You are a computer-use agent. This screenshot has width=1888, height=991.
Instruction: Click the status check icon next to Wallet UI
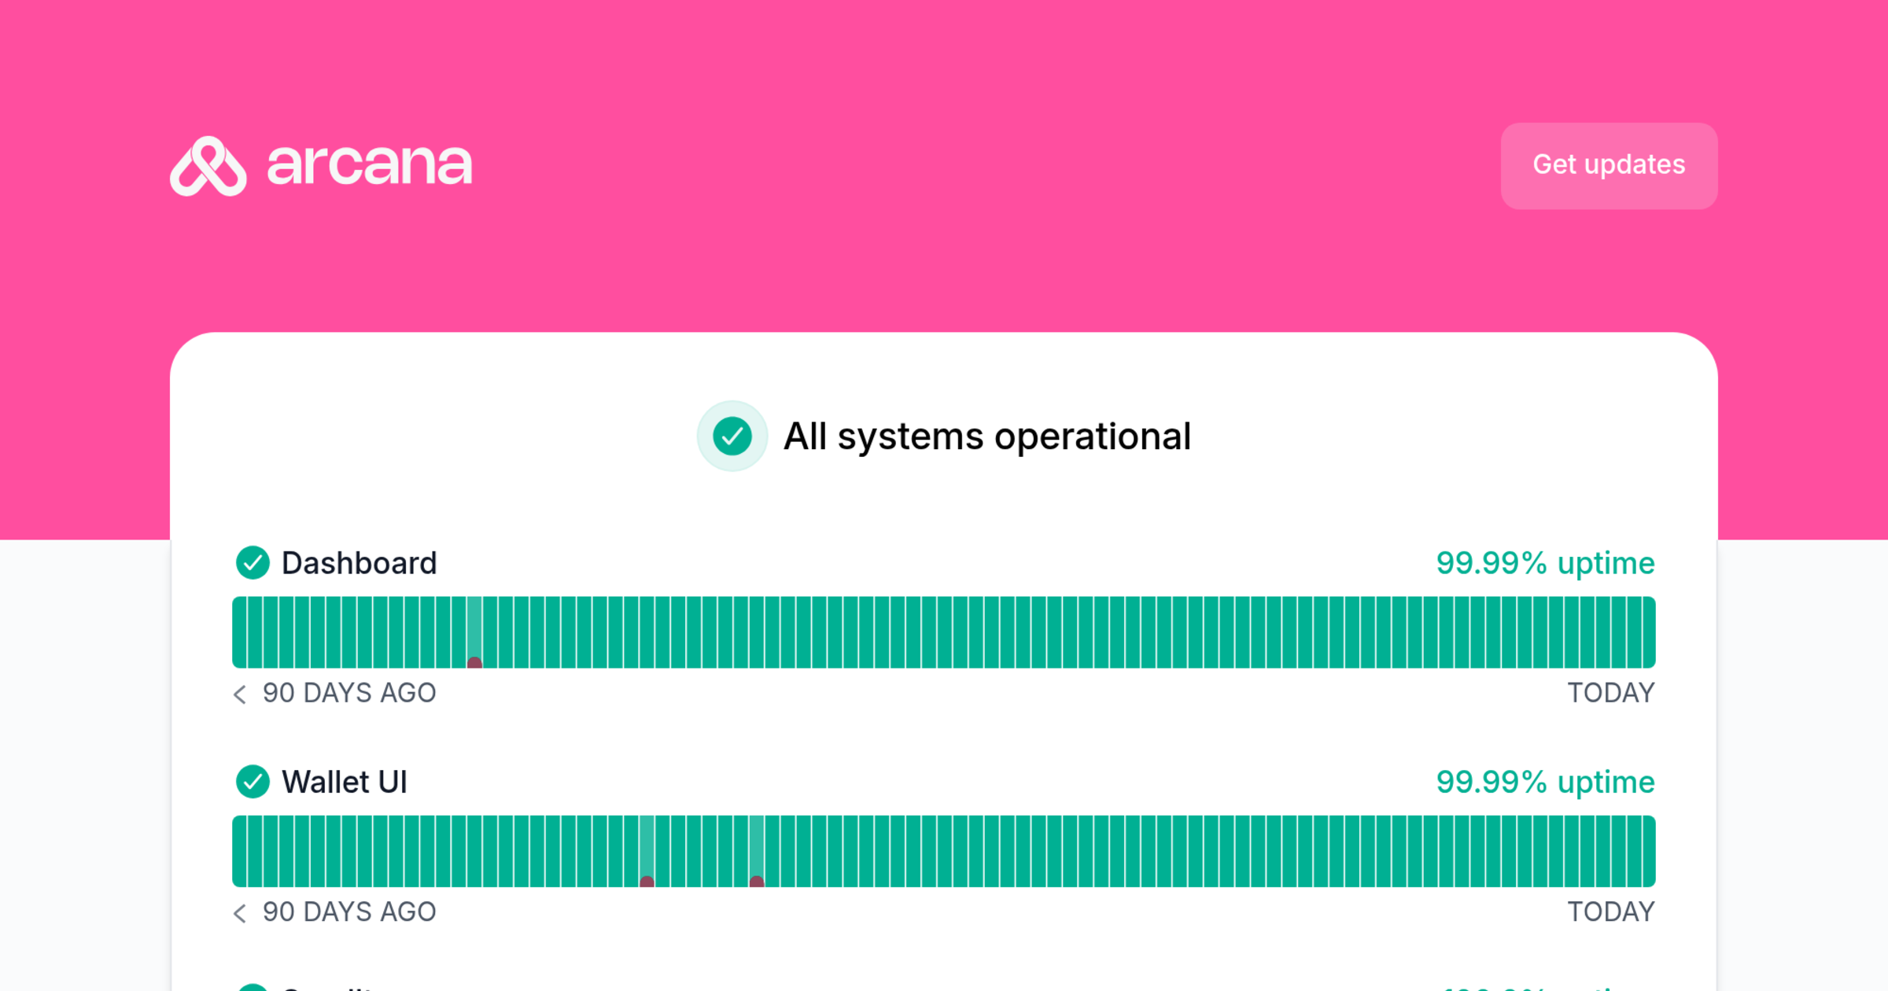(x=253, y=782)
